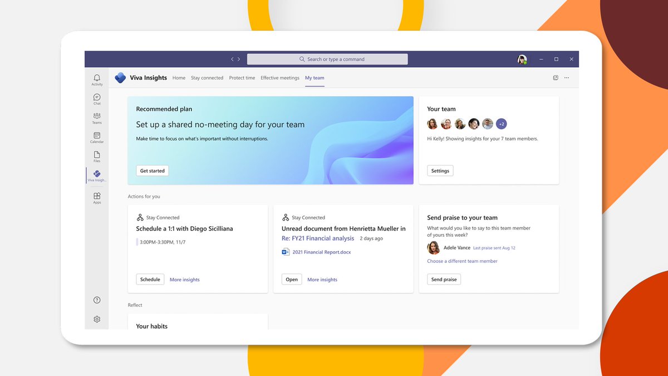Click Last praise sent Aug 12
Screen dimensions: 668x376
pos(495,248)
